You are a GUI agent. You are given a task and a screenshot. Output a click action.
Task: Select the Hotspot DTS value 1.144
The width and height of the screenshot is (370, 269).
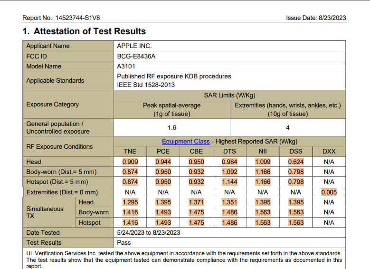click(229, 182)
